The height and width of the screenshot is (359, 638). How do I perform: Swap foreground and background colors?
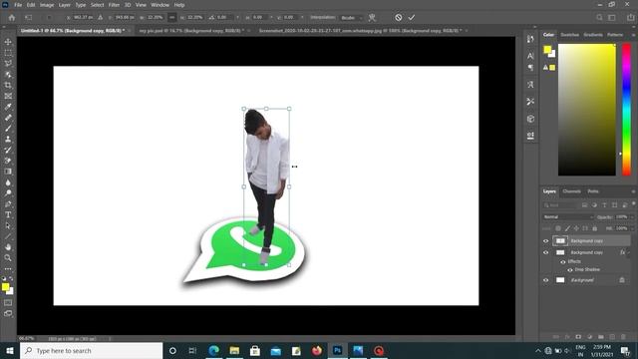(11, 279)
